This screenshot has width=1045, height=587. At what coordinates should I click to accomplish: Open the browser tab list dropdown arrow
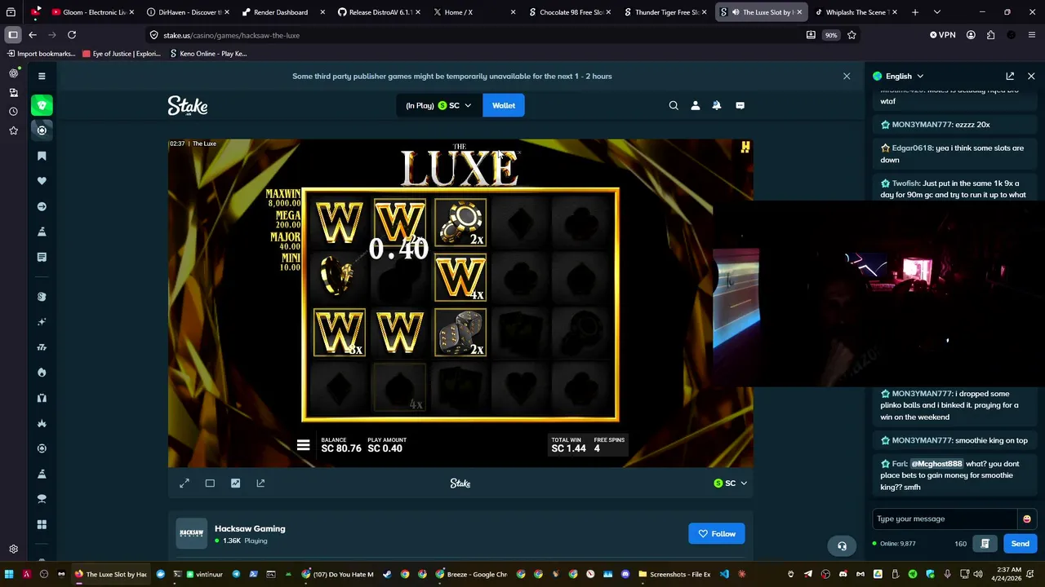click(936, 12)
